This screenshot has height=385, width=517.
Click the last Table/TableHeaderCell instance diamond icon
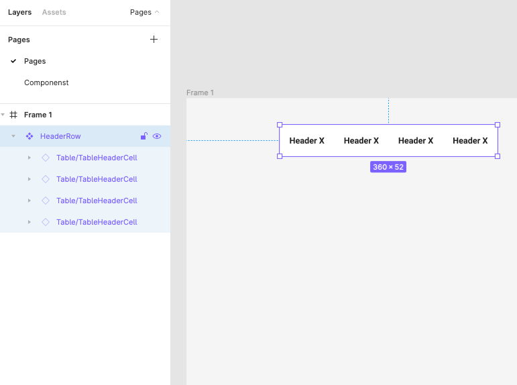tap(46, 222)
